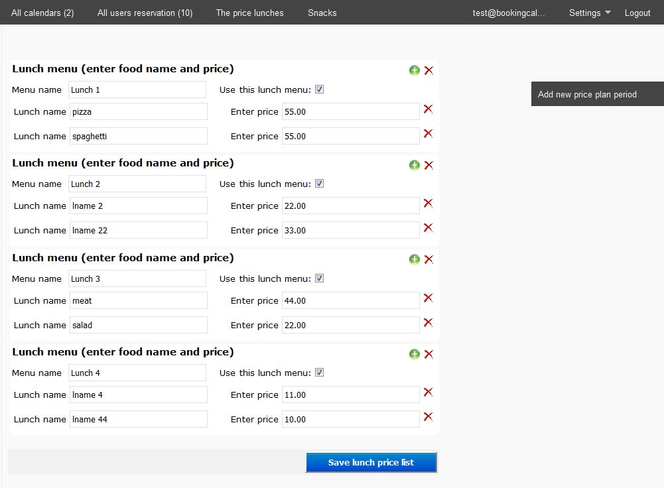Click green plus icon in Lunch 3 menu
Image resolution: width=664 pixels, height=488 pixels.
414,259
